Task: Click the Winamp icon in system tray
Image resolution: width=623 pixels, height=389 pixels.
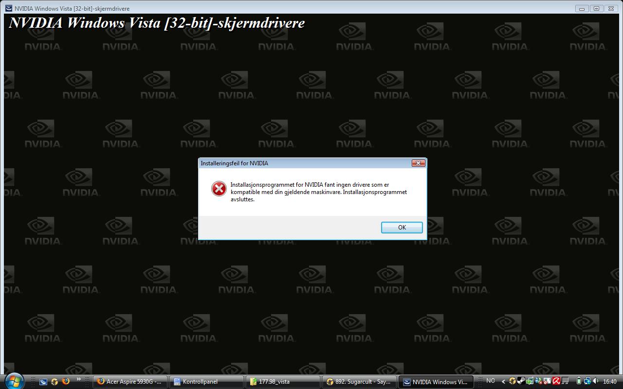Action: coord(512,381)
